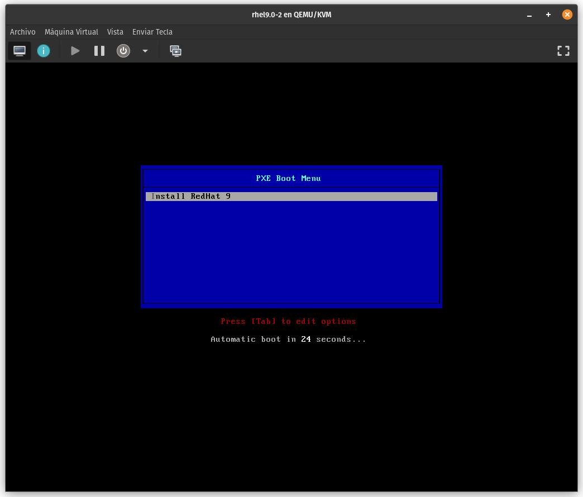Open the Vista menu
This screenshot has width=583, height=497.
point(115,32)
